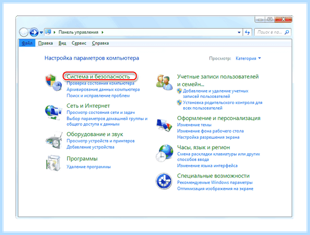Image resolution: width=310 pixels, height=235 pixels.
Task: Click the 'Панель управления' breadcrumb text
Action: 79,32
